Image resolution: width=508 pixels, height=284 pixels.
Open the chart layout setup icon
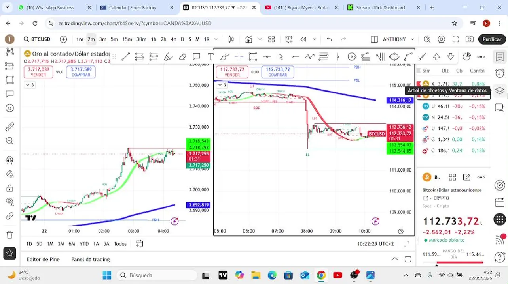[x=374, y=39]
